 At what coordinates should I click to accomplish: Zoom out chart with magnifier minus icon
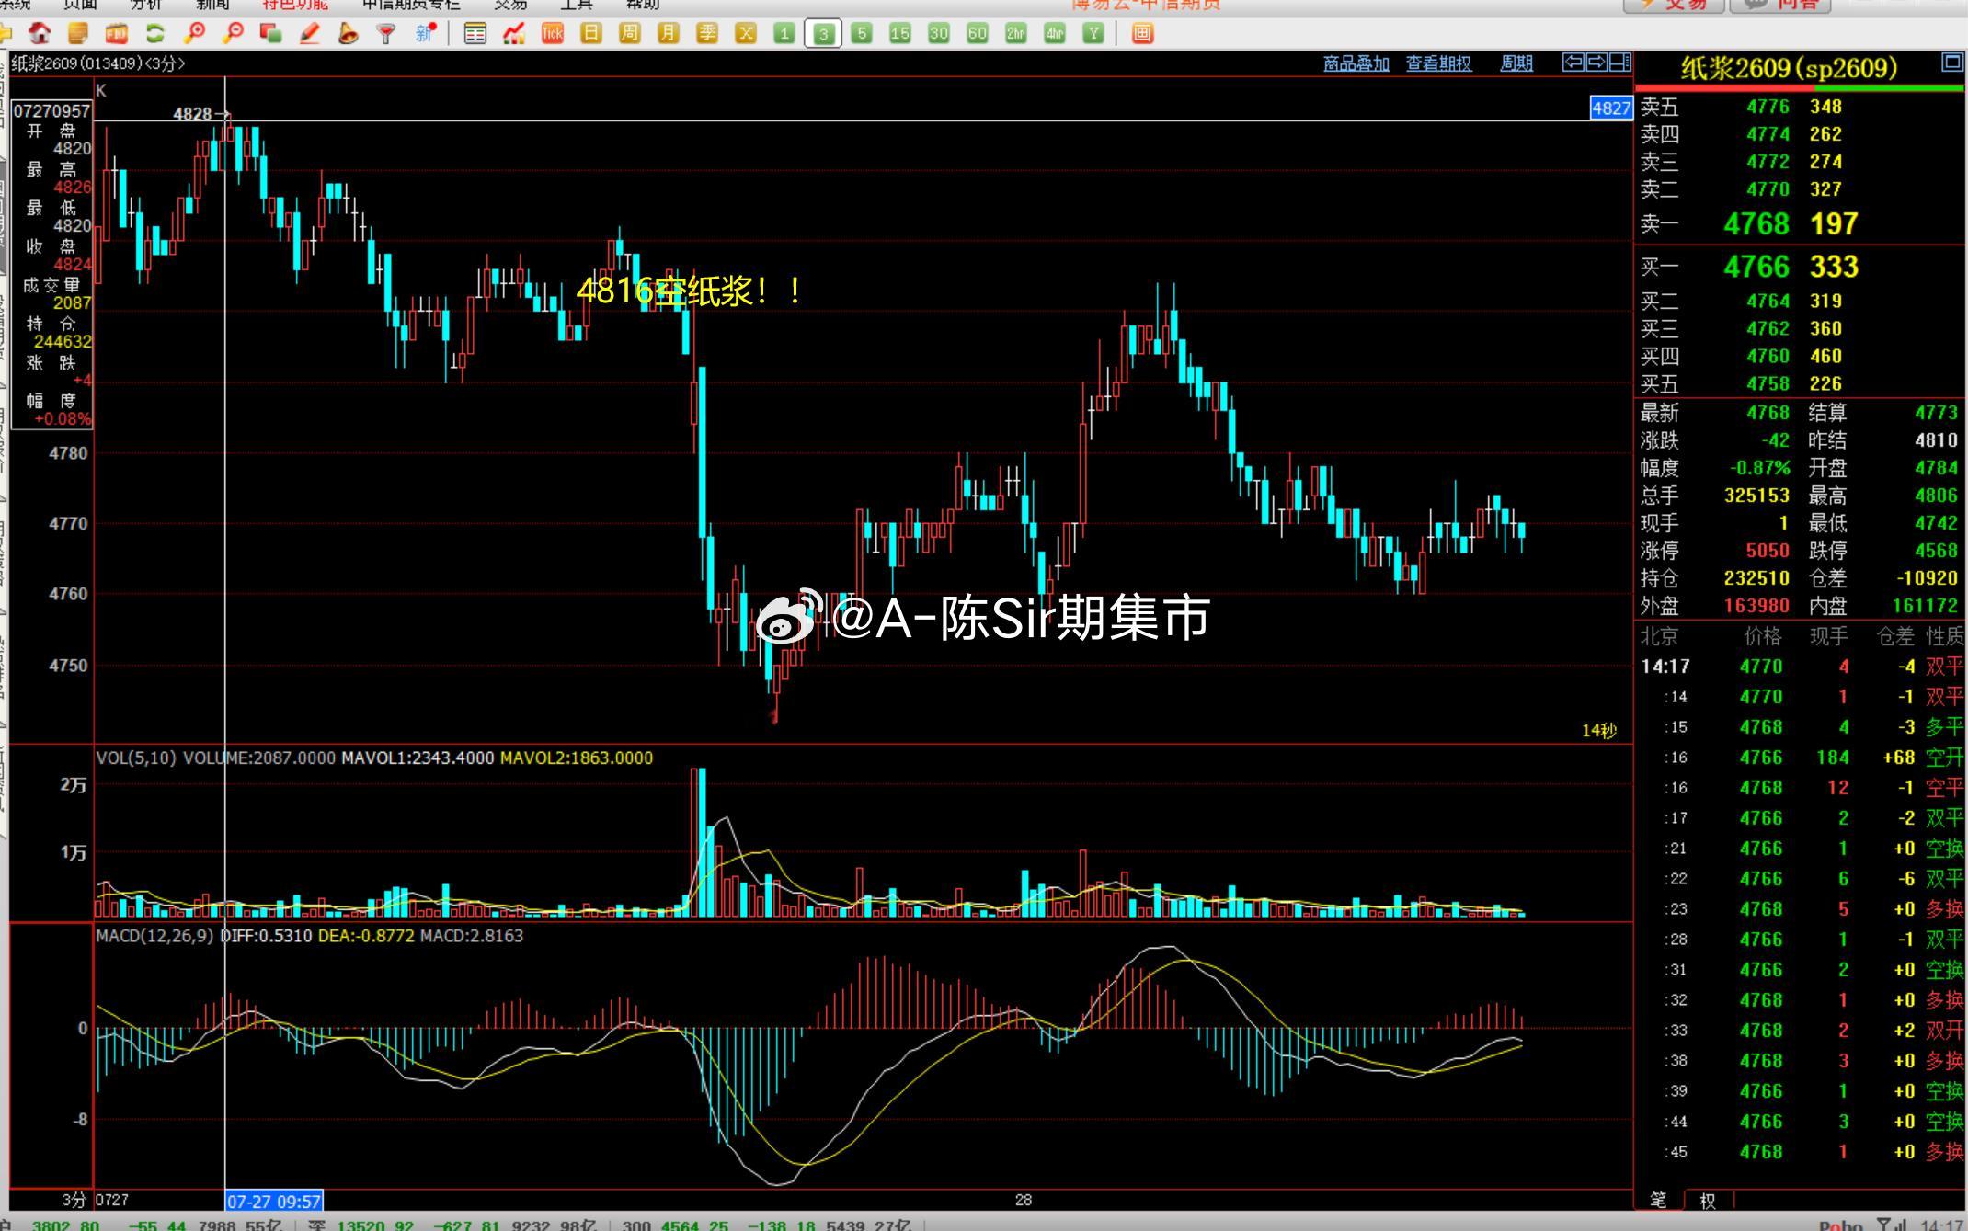(233, 34)
